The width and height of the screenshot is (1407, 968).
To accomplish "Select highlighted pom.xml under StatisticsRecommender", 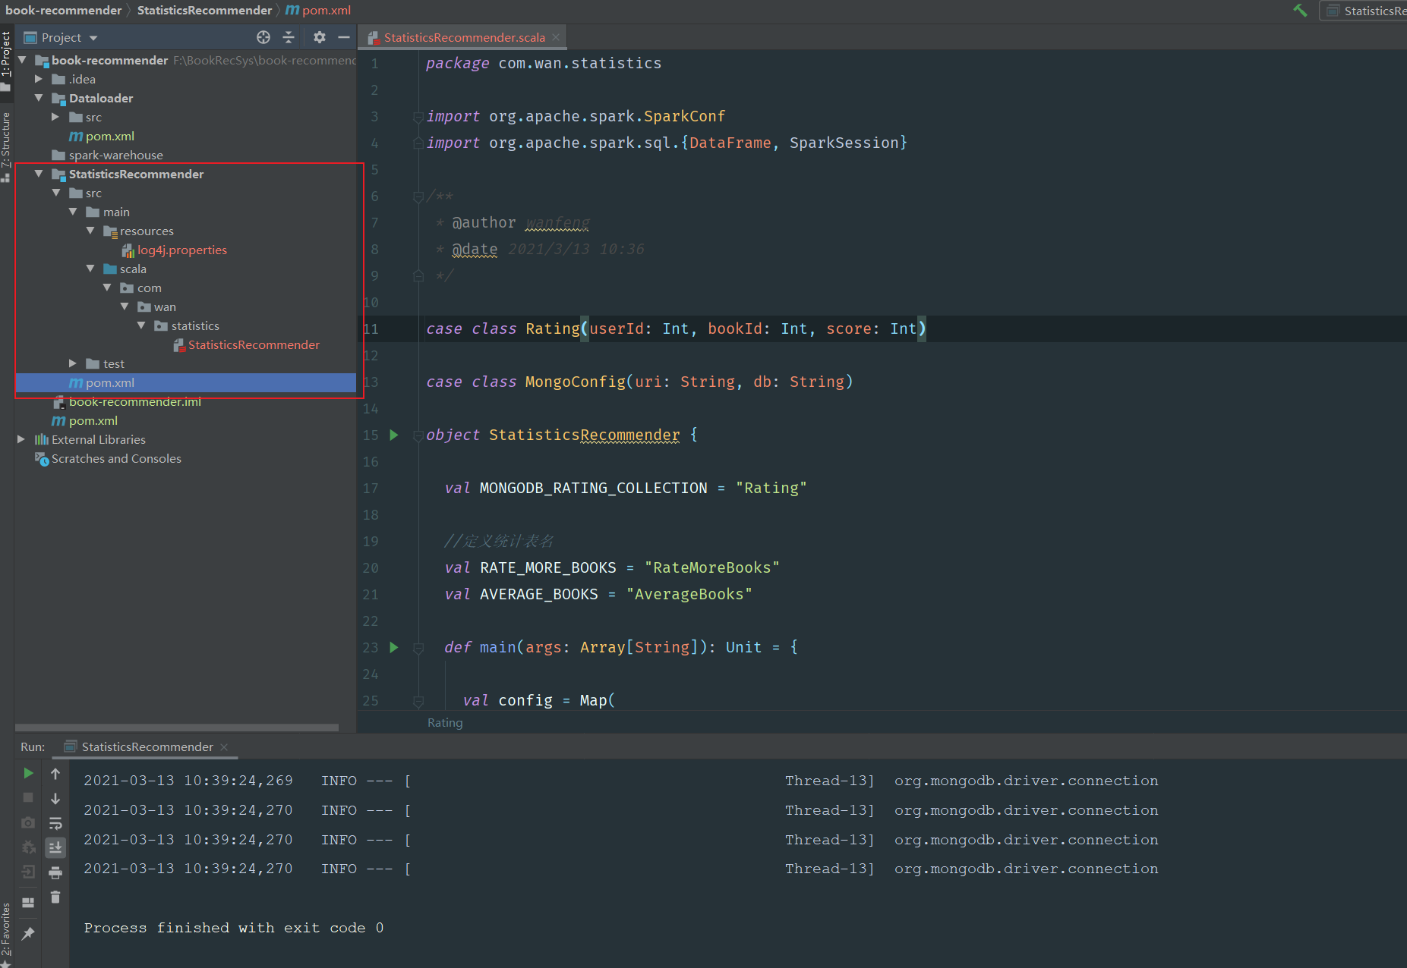I will (x=185, y=382).
